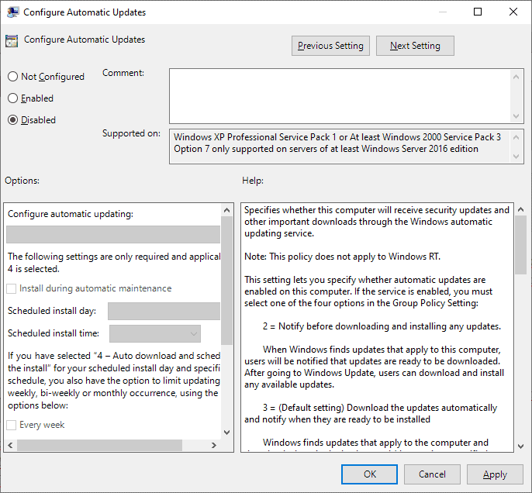Click Comment box scroll up arrow
Screen dimensions: 532x493
516,77
